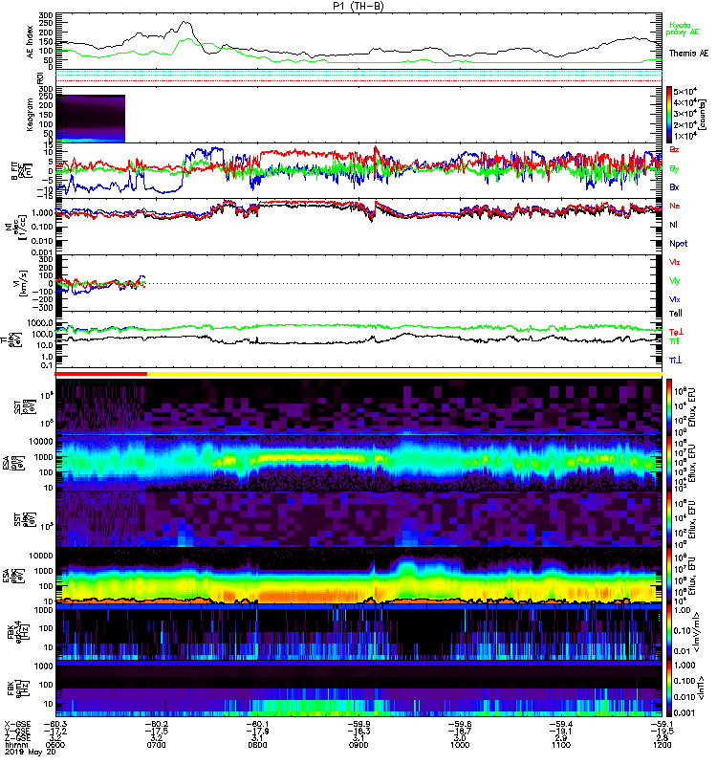The image size is (717, 765).
Task: Select the green Ti parallel legend label
Action: pyautogui.click(x=674, y=341)
